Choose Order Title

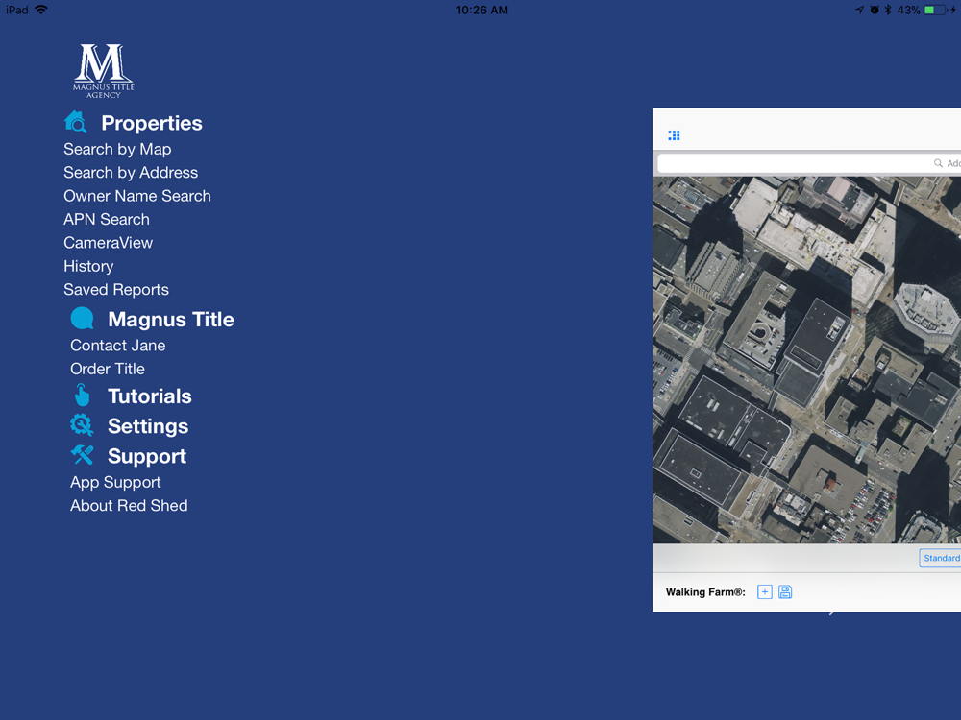coord(108,369)
